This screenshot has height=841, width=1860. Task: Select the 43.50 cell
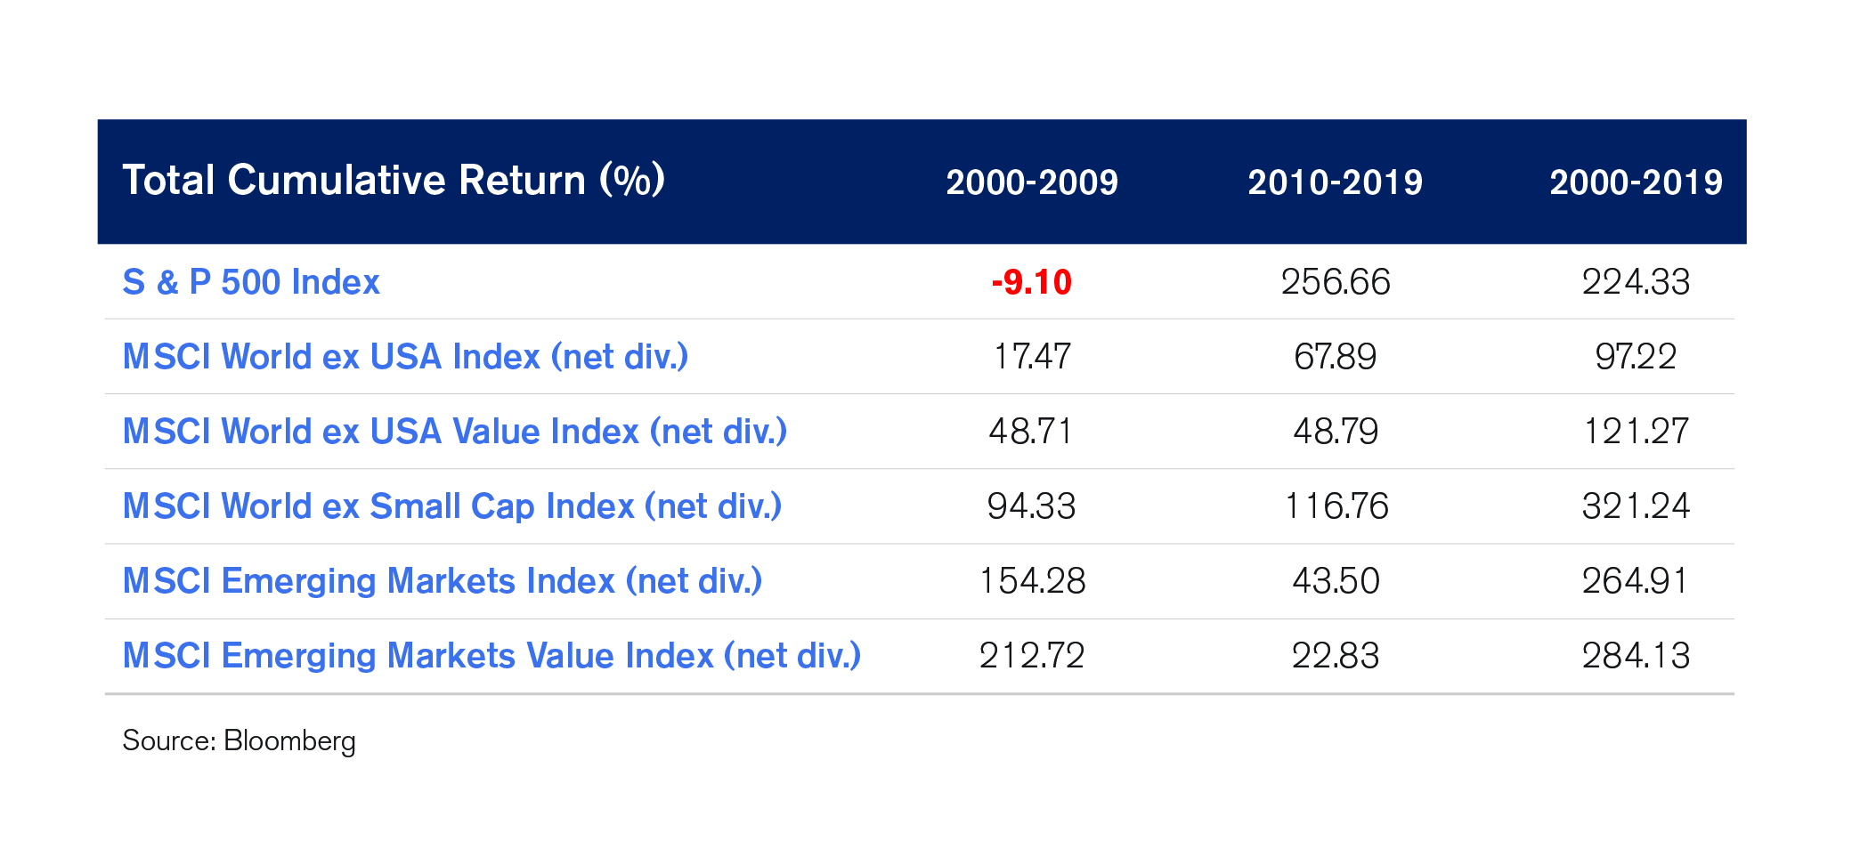(1336, 581)
